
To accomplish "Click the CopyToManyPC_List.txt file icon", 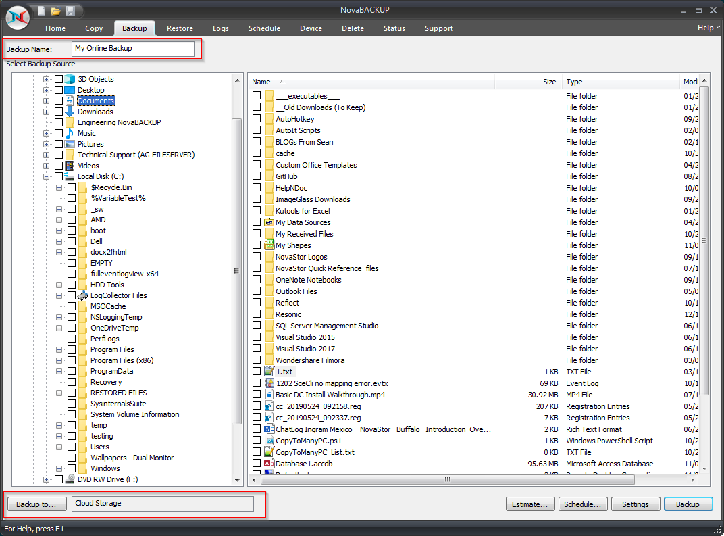I will [269, 452].
